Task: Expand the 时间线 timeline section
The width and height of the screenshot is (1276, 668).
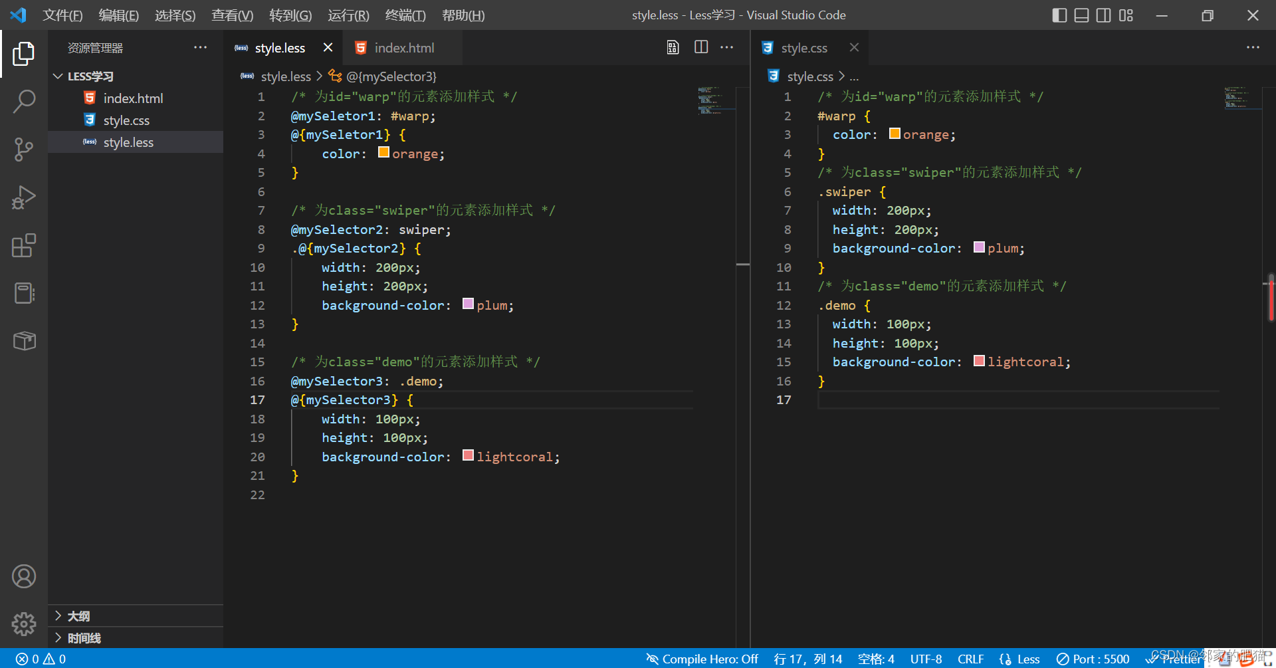Action: 136,638
